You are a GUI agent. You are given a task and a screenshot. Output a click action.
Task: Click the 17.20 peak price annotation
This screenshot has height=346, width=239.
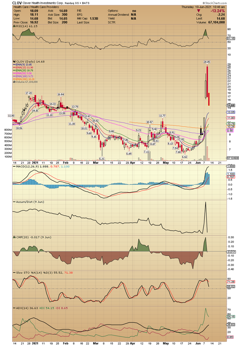pyautogui.click(x=28, y=93)
